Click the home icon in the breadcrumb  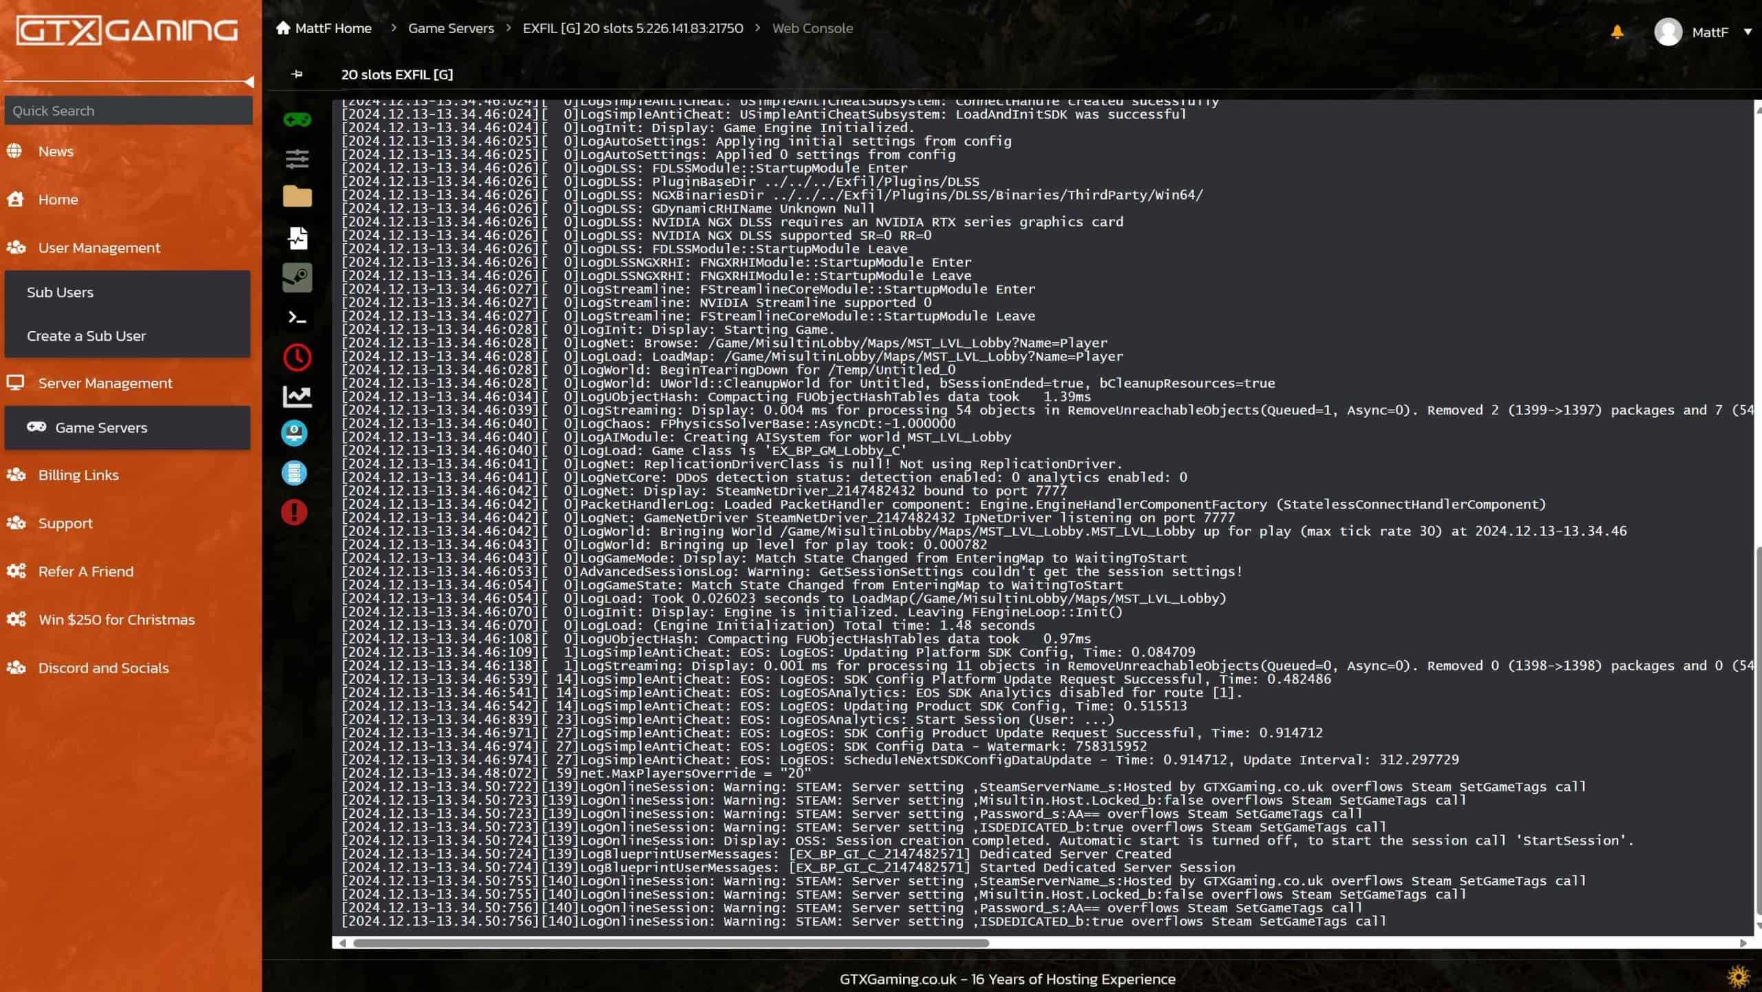click(283, 28)
